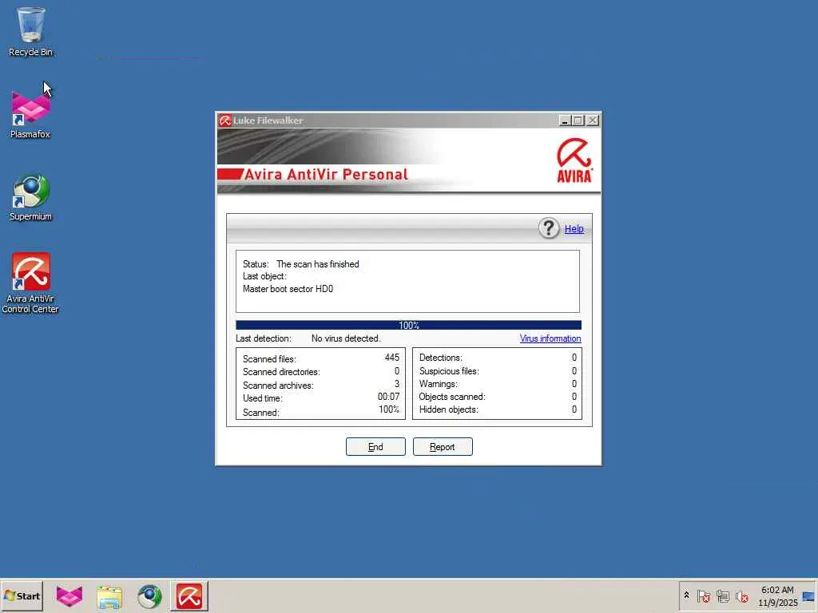Launch Supermium from the taskbar
The height and width of the screenshot is (613, 818).
point(149,596)
